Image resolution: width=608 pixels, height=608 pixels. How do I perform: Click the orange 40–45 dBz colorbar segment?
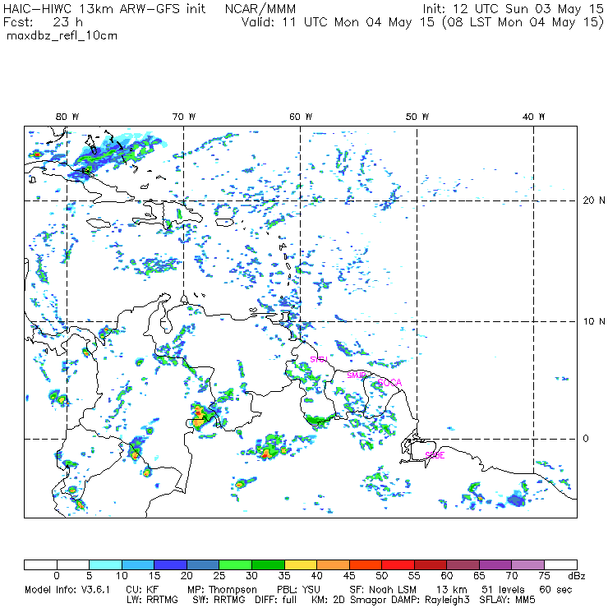333,564
